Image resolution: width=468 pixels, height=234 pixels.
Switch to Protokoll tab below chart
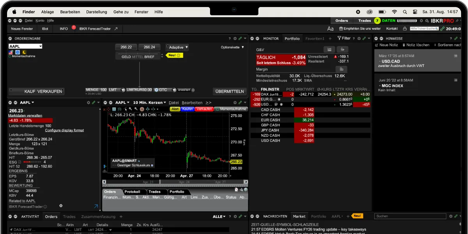coord(133,191)
